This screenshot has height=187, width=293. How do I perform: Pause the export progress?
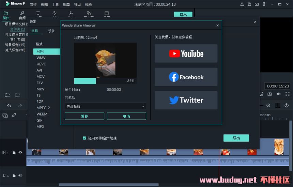(84, 116)
